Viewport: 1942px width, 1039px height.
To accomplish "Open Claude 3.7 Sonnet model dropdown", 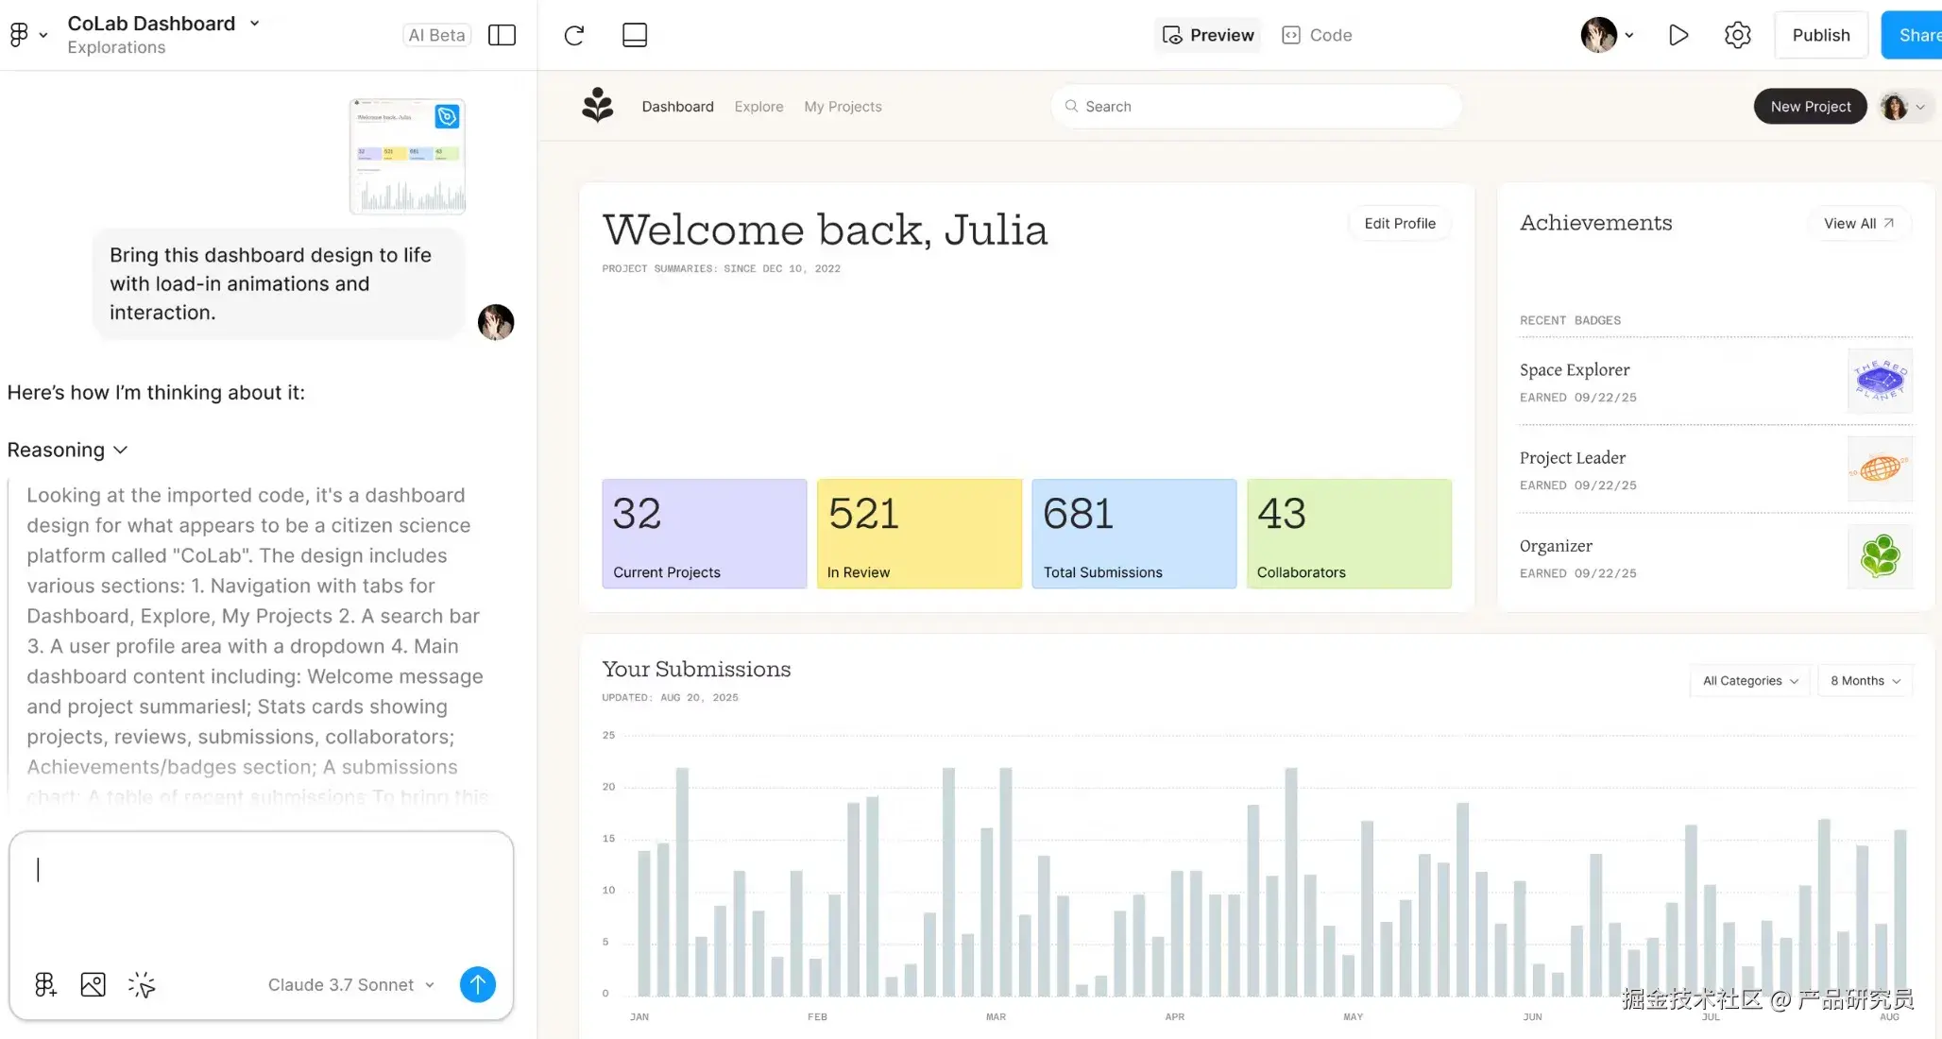I will point(350,985).
